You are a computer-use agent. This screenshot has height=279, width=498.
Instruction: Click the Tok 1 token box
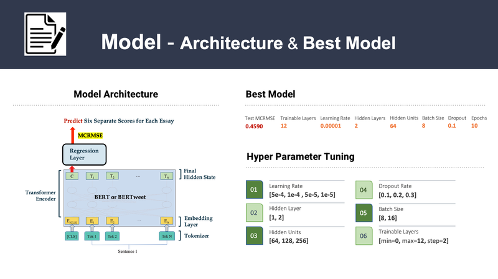[x=92, y=236]
